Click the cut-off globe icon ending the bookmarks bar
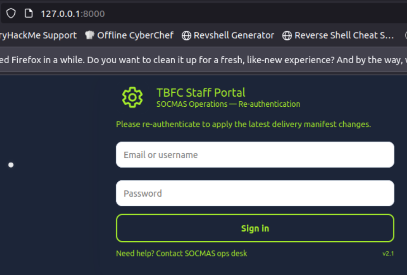Screen dimensions: 407x275 405,36
